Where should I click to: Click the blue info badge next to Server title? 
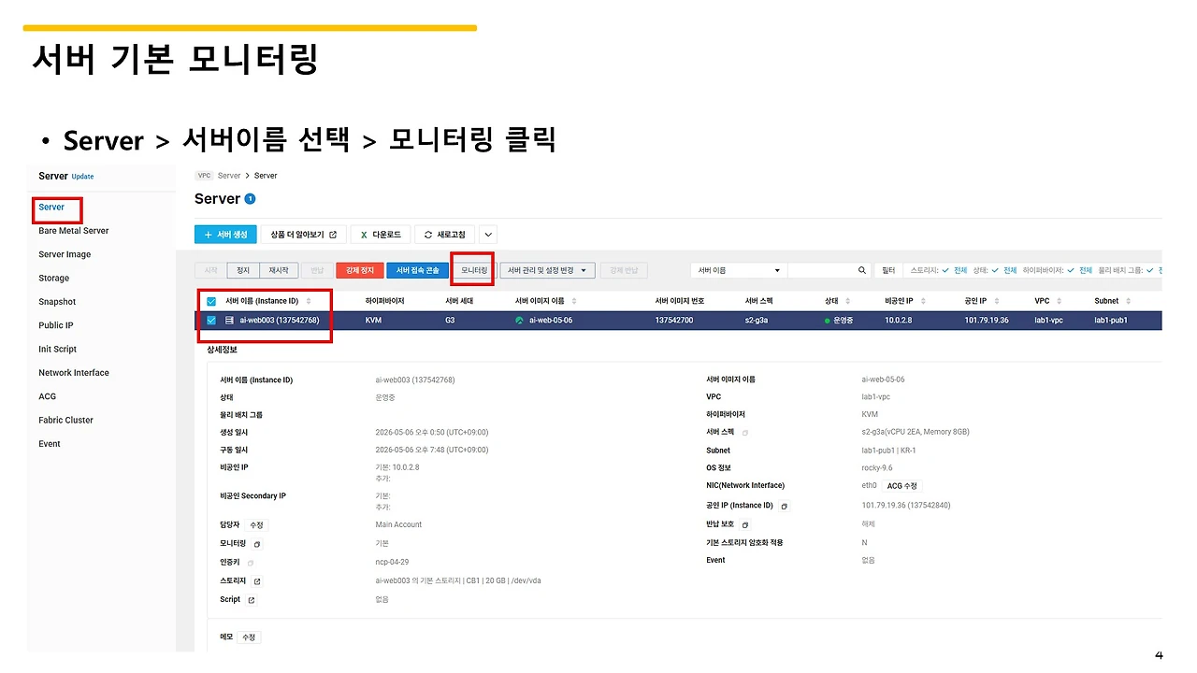coord(250,199)
